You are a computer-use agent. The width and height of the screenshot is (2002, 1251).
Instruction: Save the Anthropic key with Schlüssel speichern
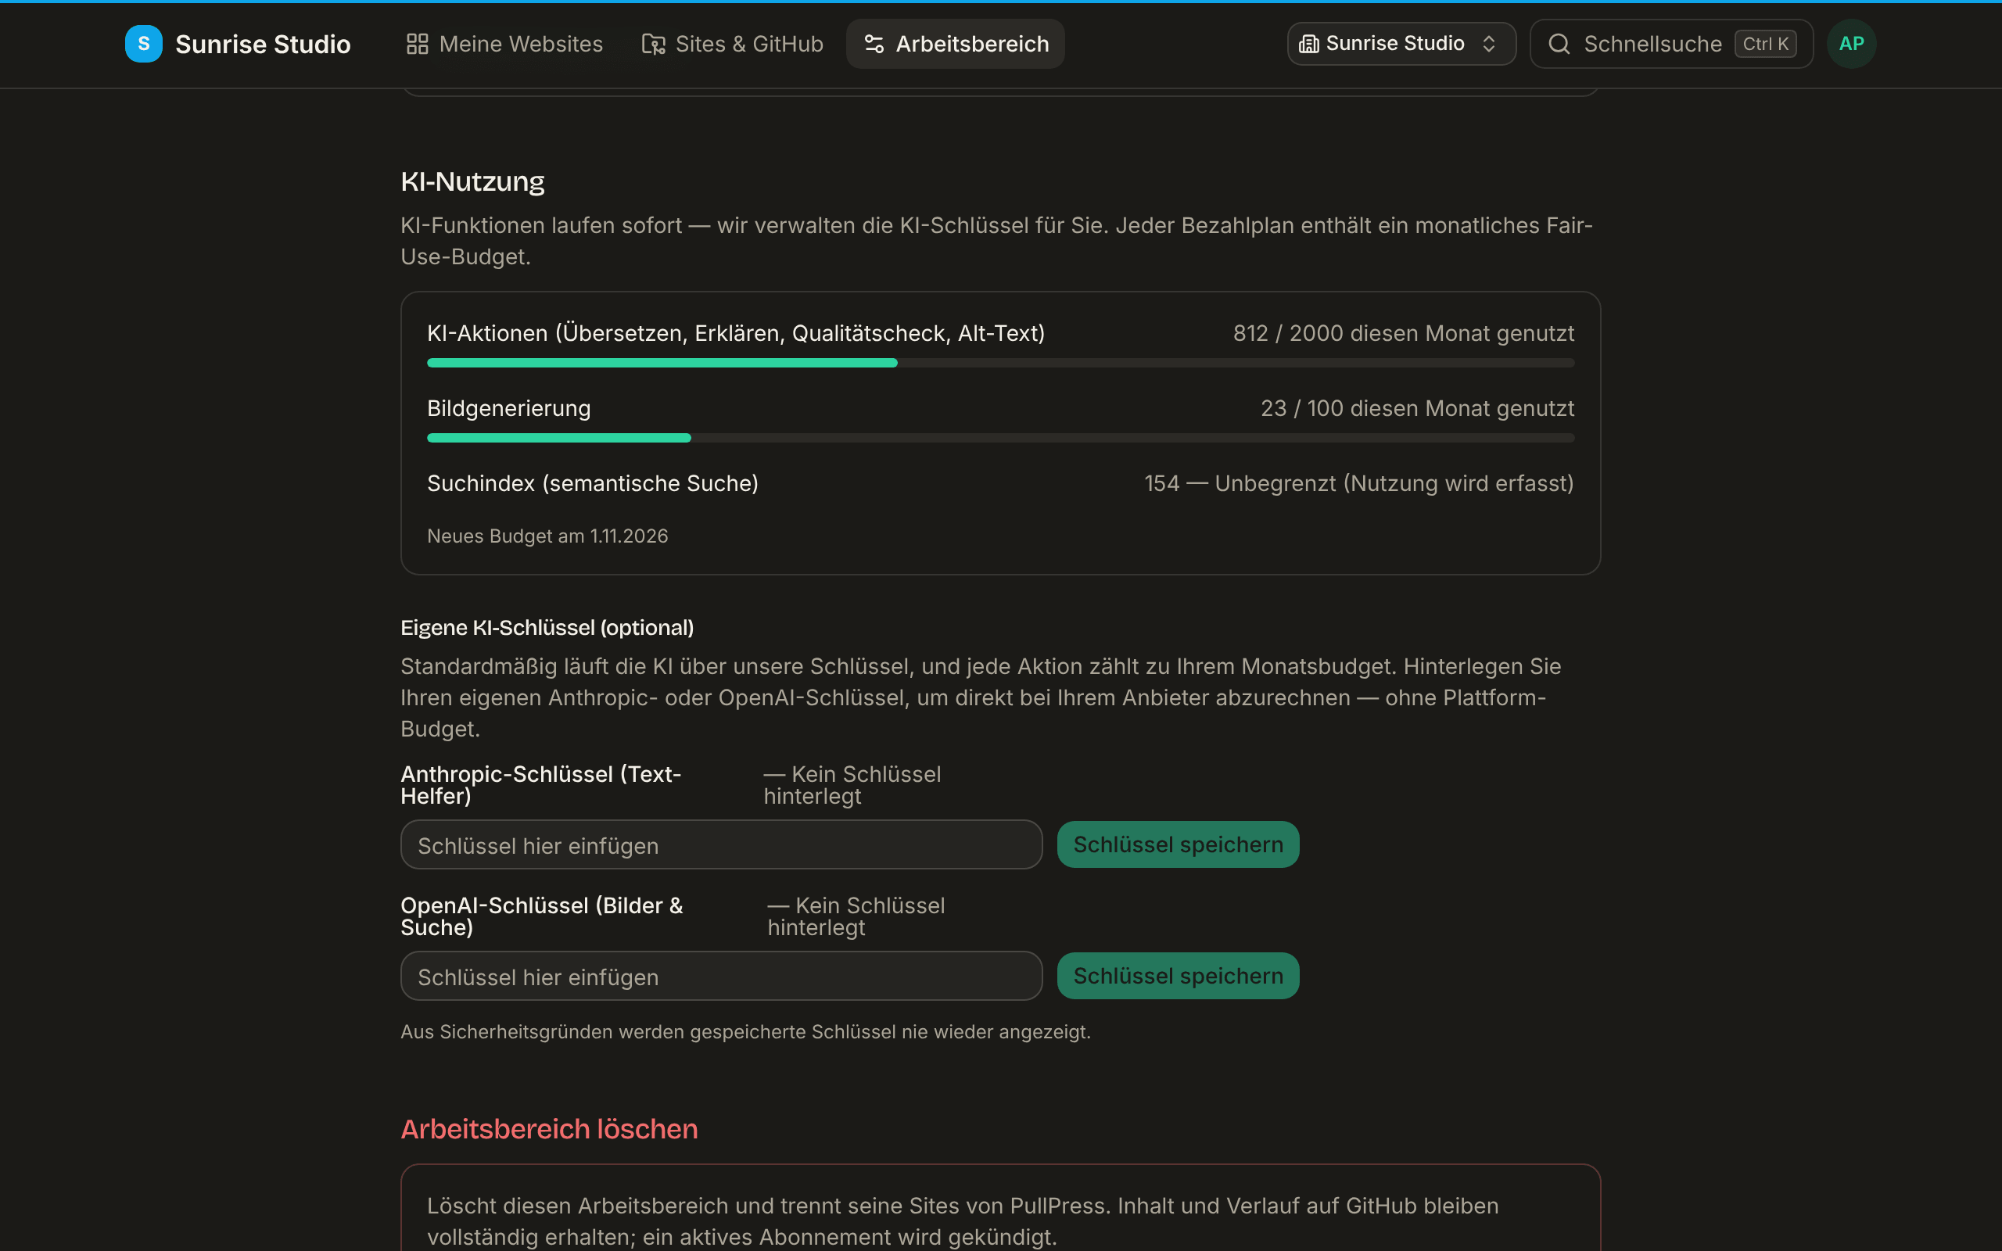1178,844
